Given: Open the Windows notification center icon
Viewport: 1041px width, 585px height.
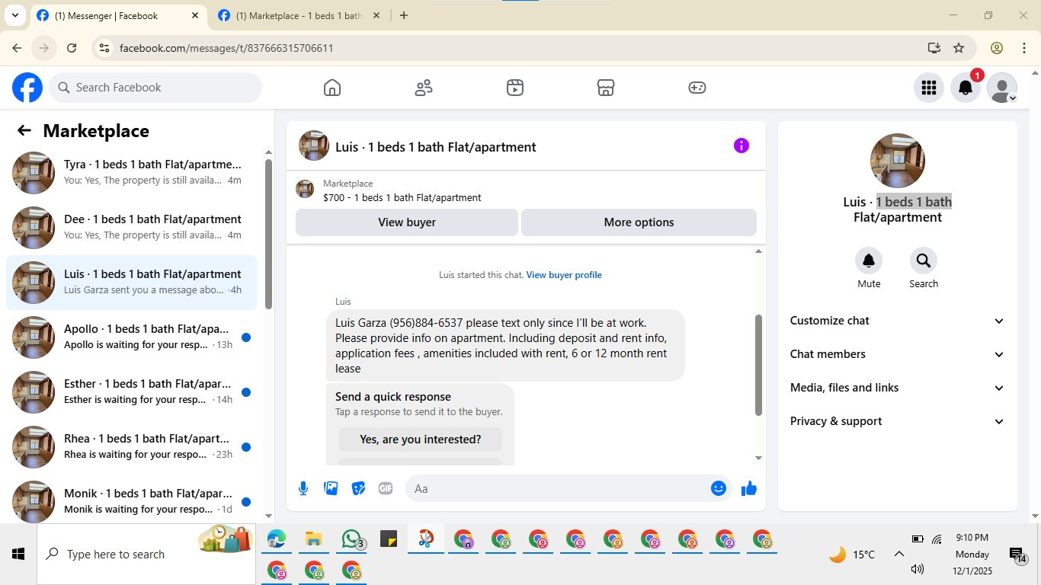Looking at the screenshot, I should (1017, 555).
